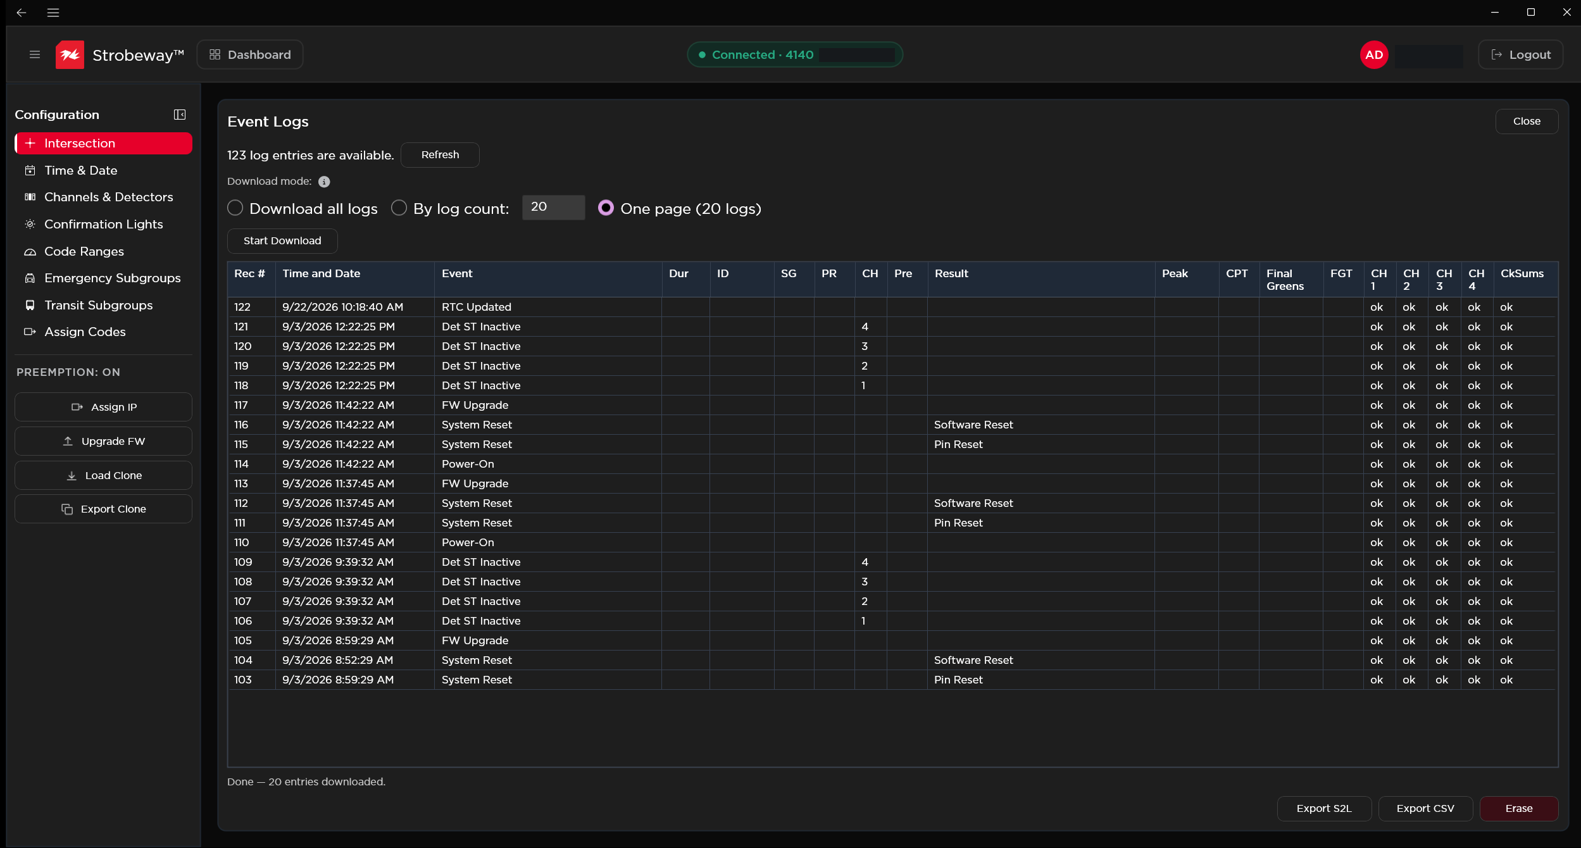
Task: Click Power-On event in row 114
Action: pos(468,464)
